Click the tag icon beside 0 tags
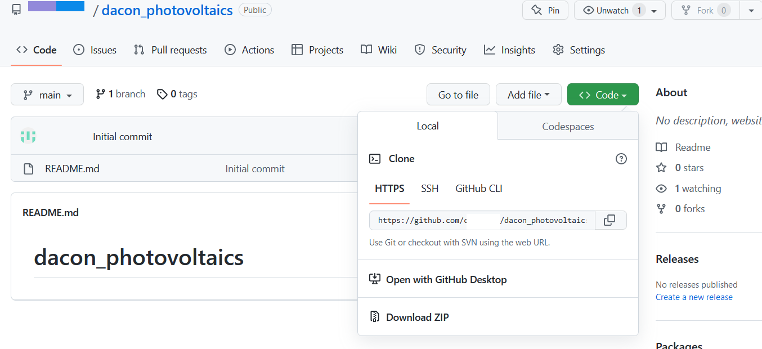 tap(162, 94)
